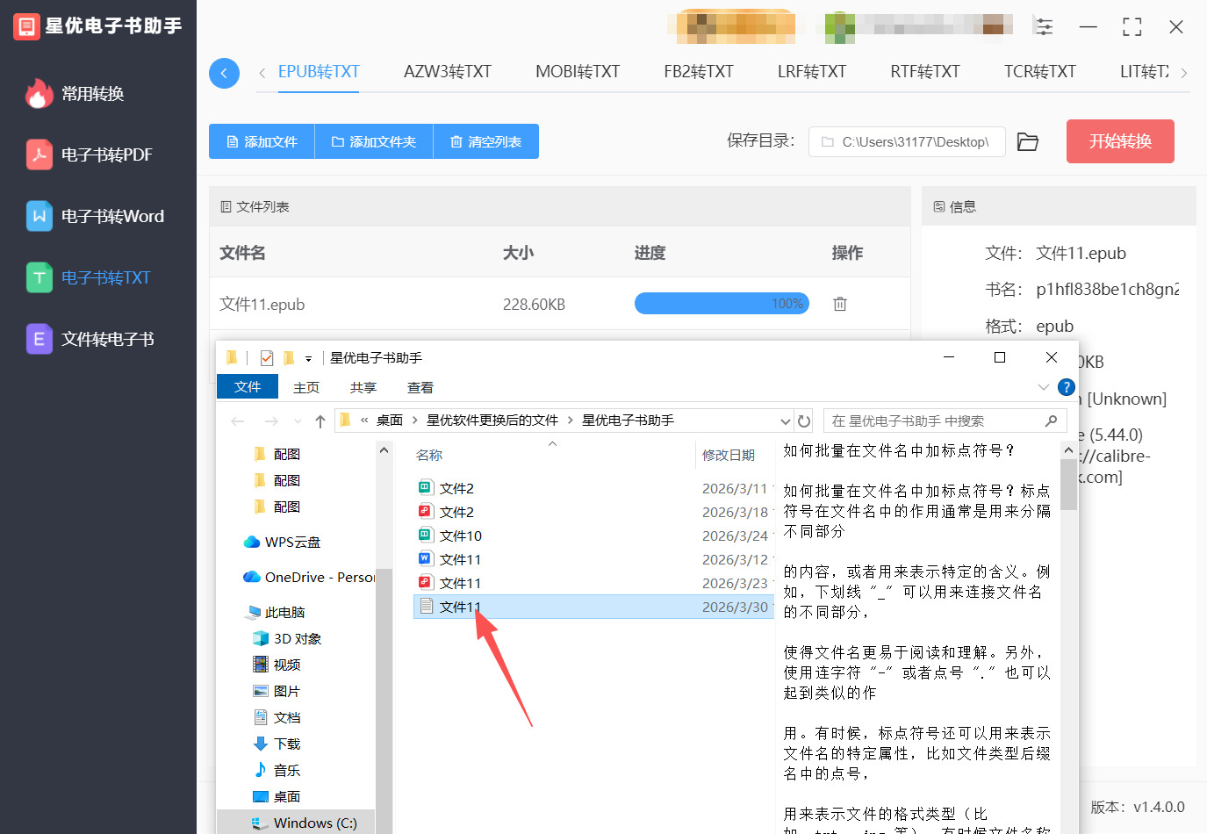Click the 在 星优电子书助手 中搜索 box
The height and width of the screenshot is (834, 1207).
pos(944,421)
